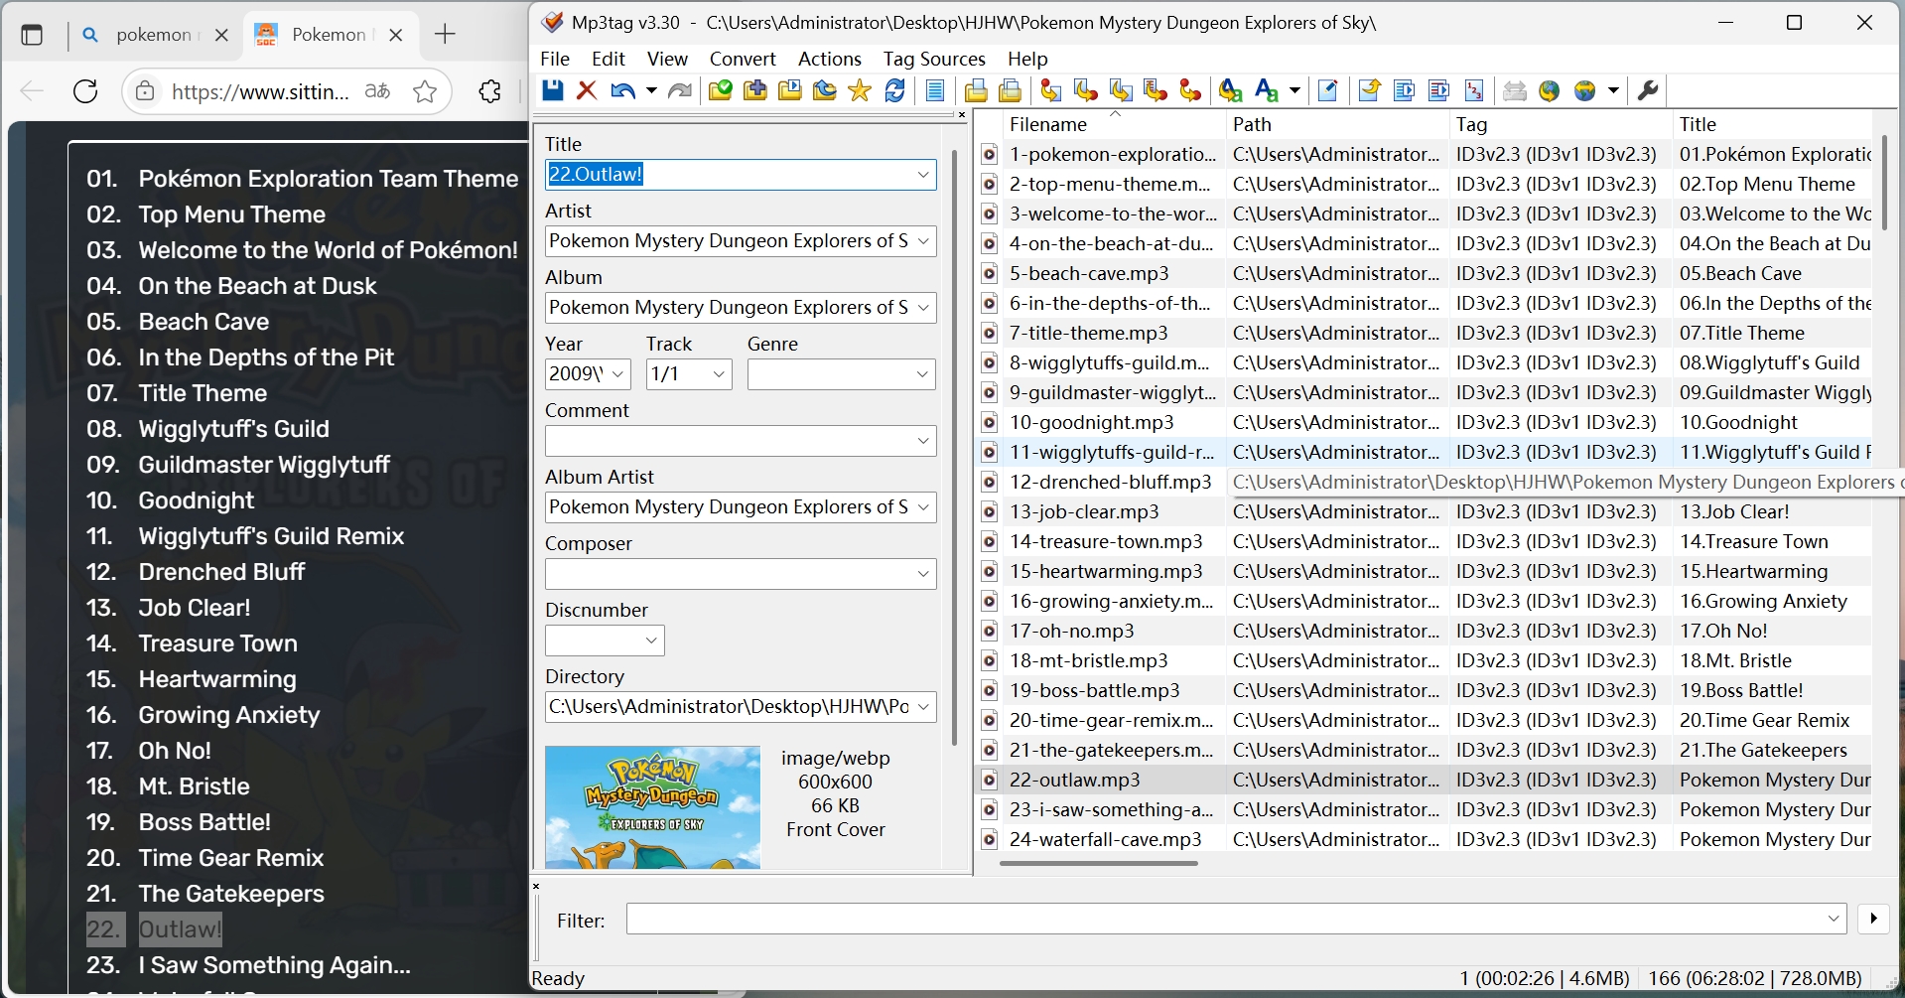The height and width of the screenshot is (998, 1905).
Task: Add page to browser favorites star
Action: click(425, 91)
